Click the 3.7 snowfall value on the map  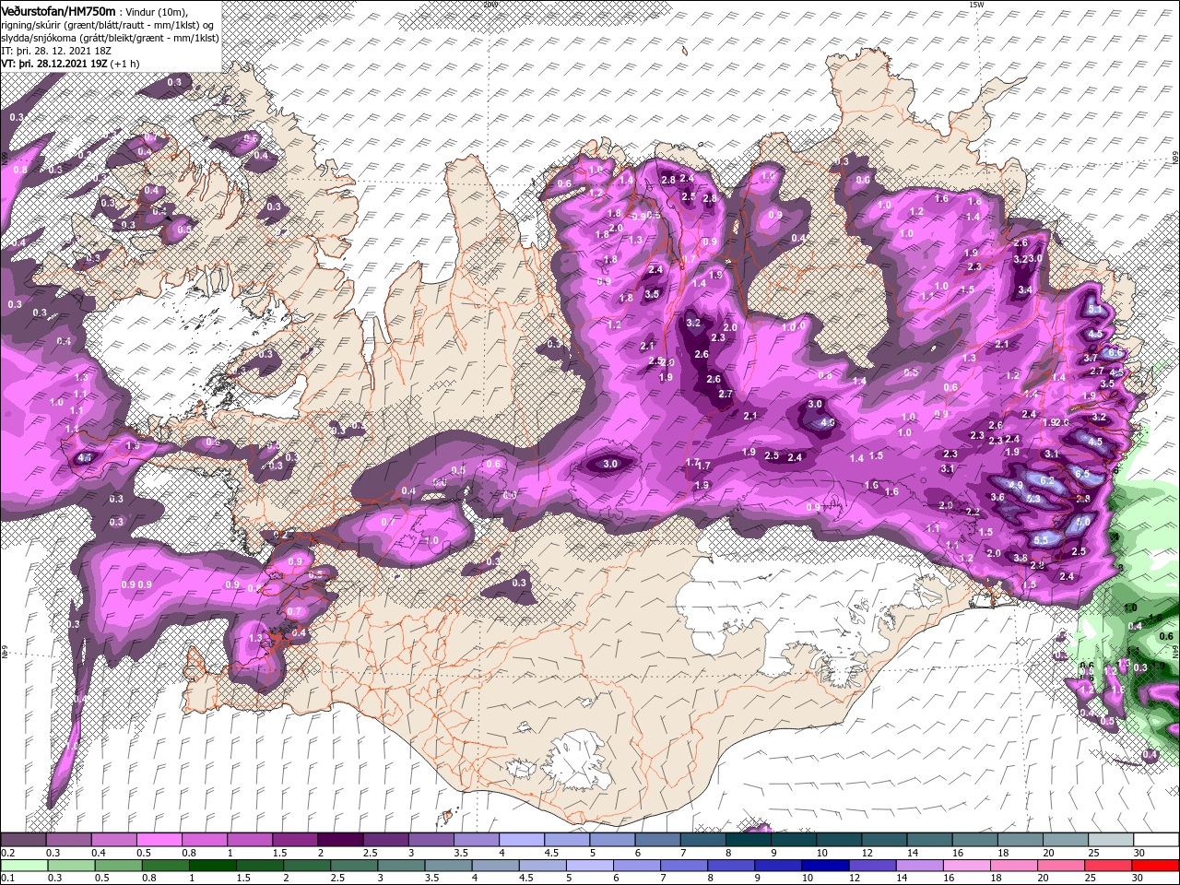pos(1090,358)
